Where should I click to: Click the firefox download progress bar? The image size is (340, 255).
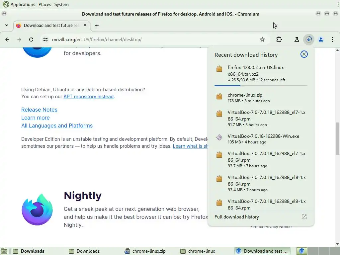261,86
